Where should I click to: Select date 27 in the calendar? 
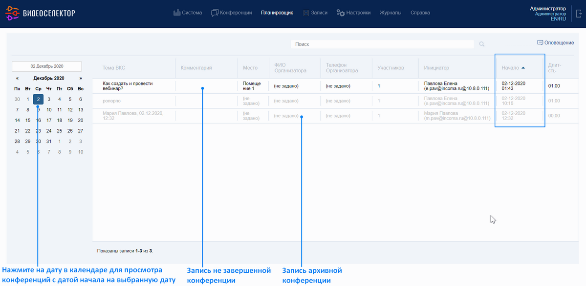coord(80,131)
